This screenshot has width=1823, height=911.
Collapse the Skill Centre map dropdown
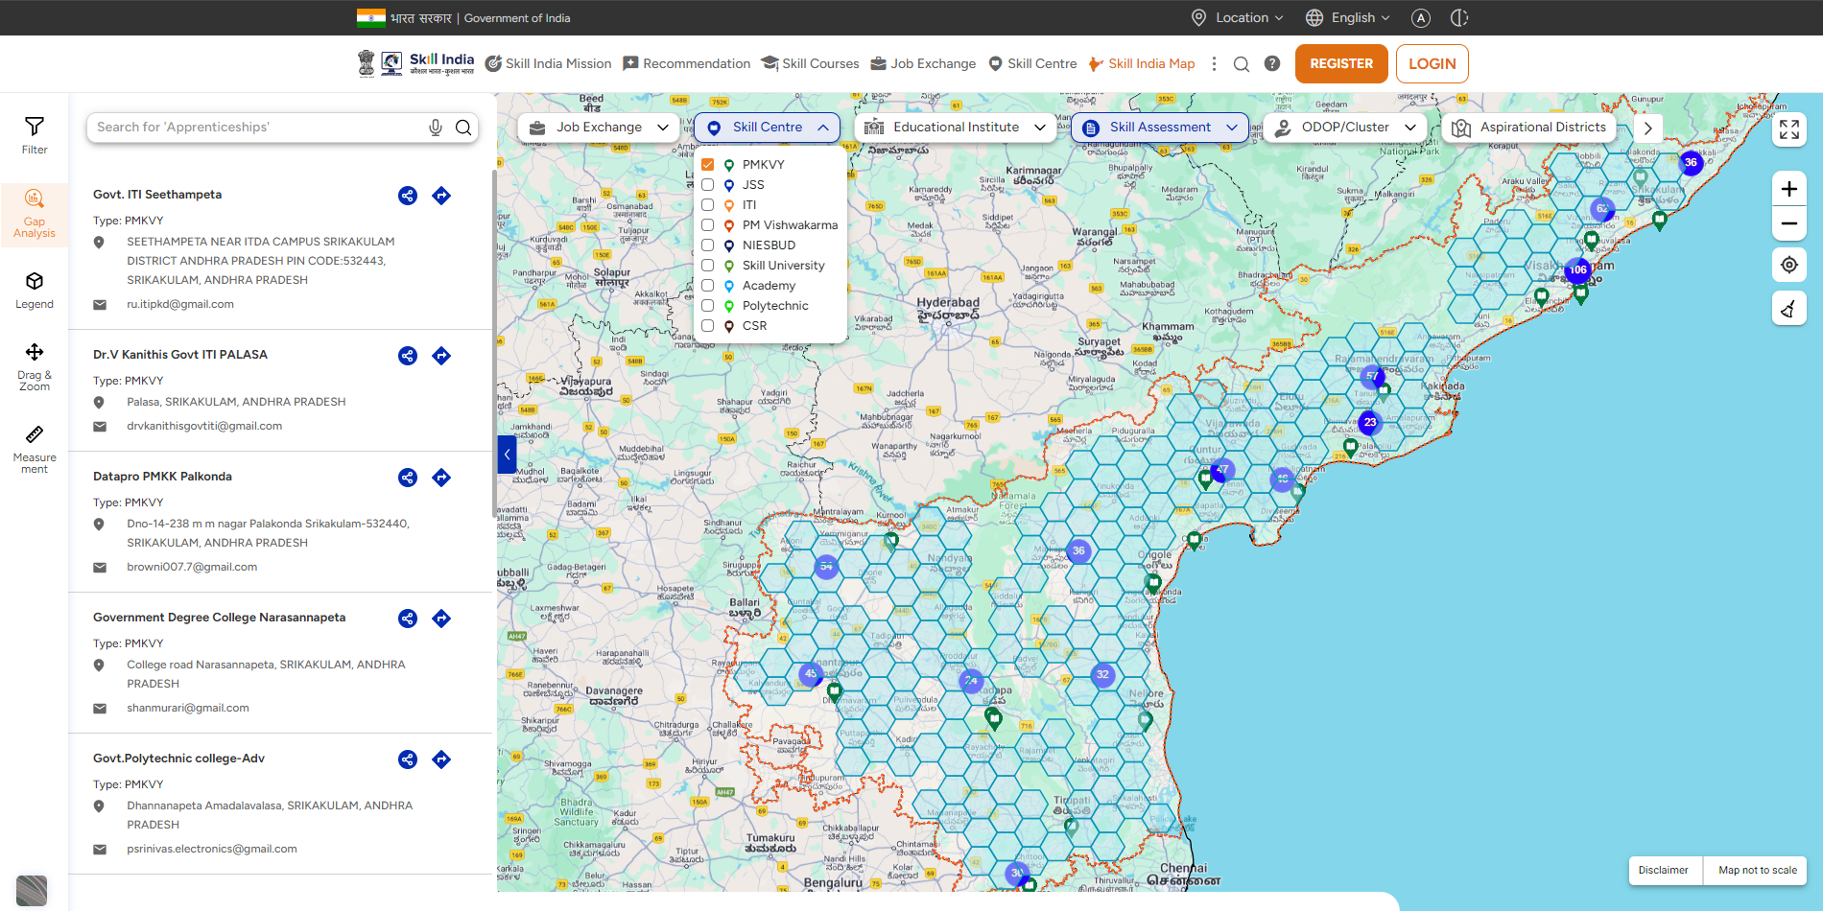point(768,128)
